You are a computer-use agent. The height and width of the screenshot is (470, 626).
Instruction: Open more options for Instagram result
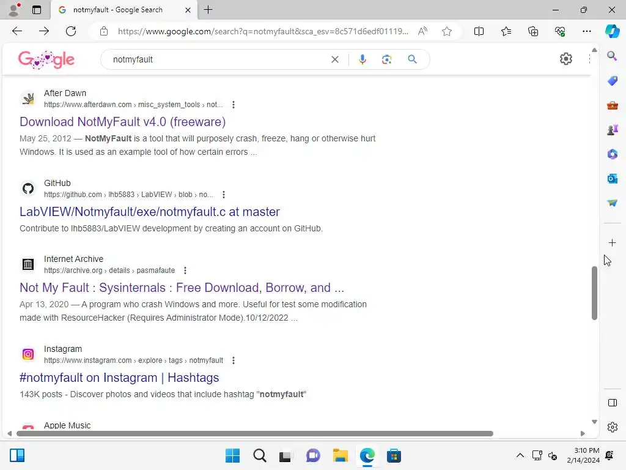click(234, 360)
